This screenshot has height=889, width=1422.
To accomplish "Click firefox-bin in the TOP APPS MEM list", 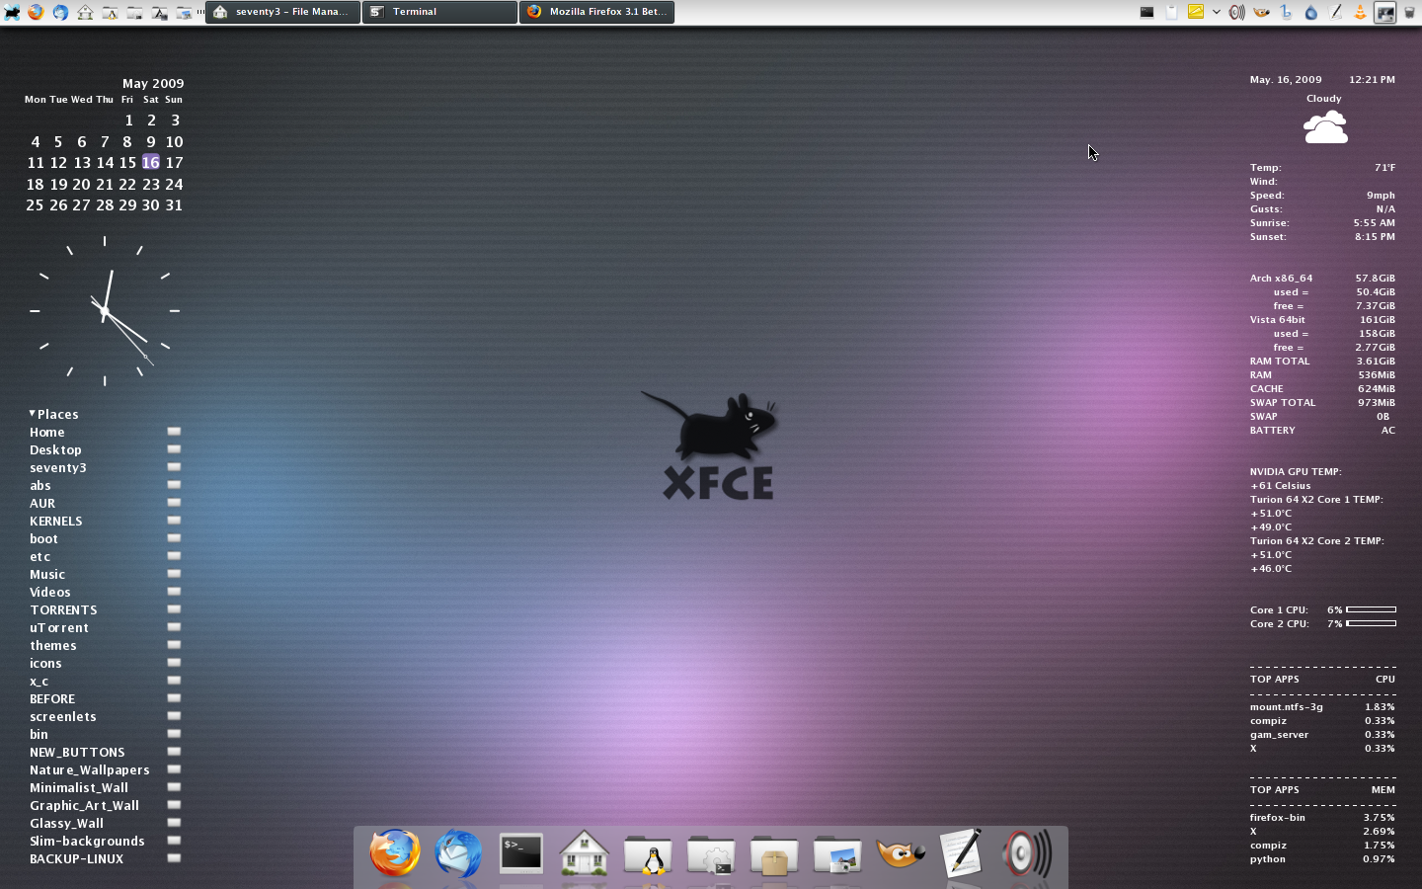I will (1277, 817).
